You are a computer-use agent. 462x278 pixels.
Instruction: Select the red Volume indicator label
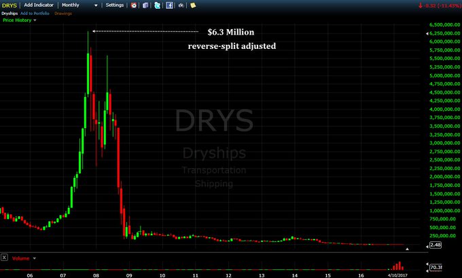point(20,258)
